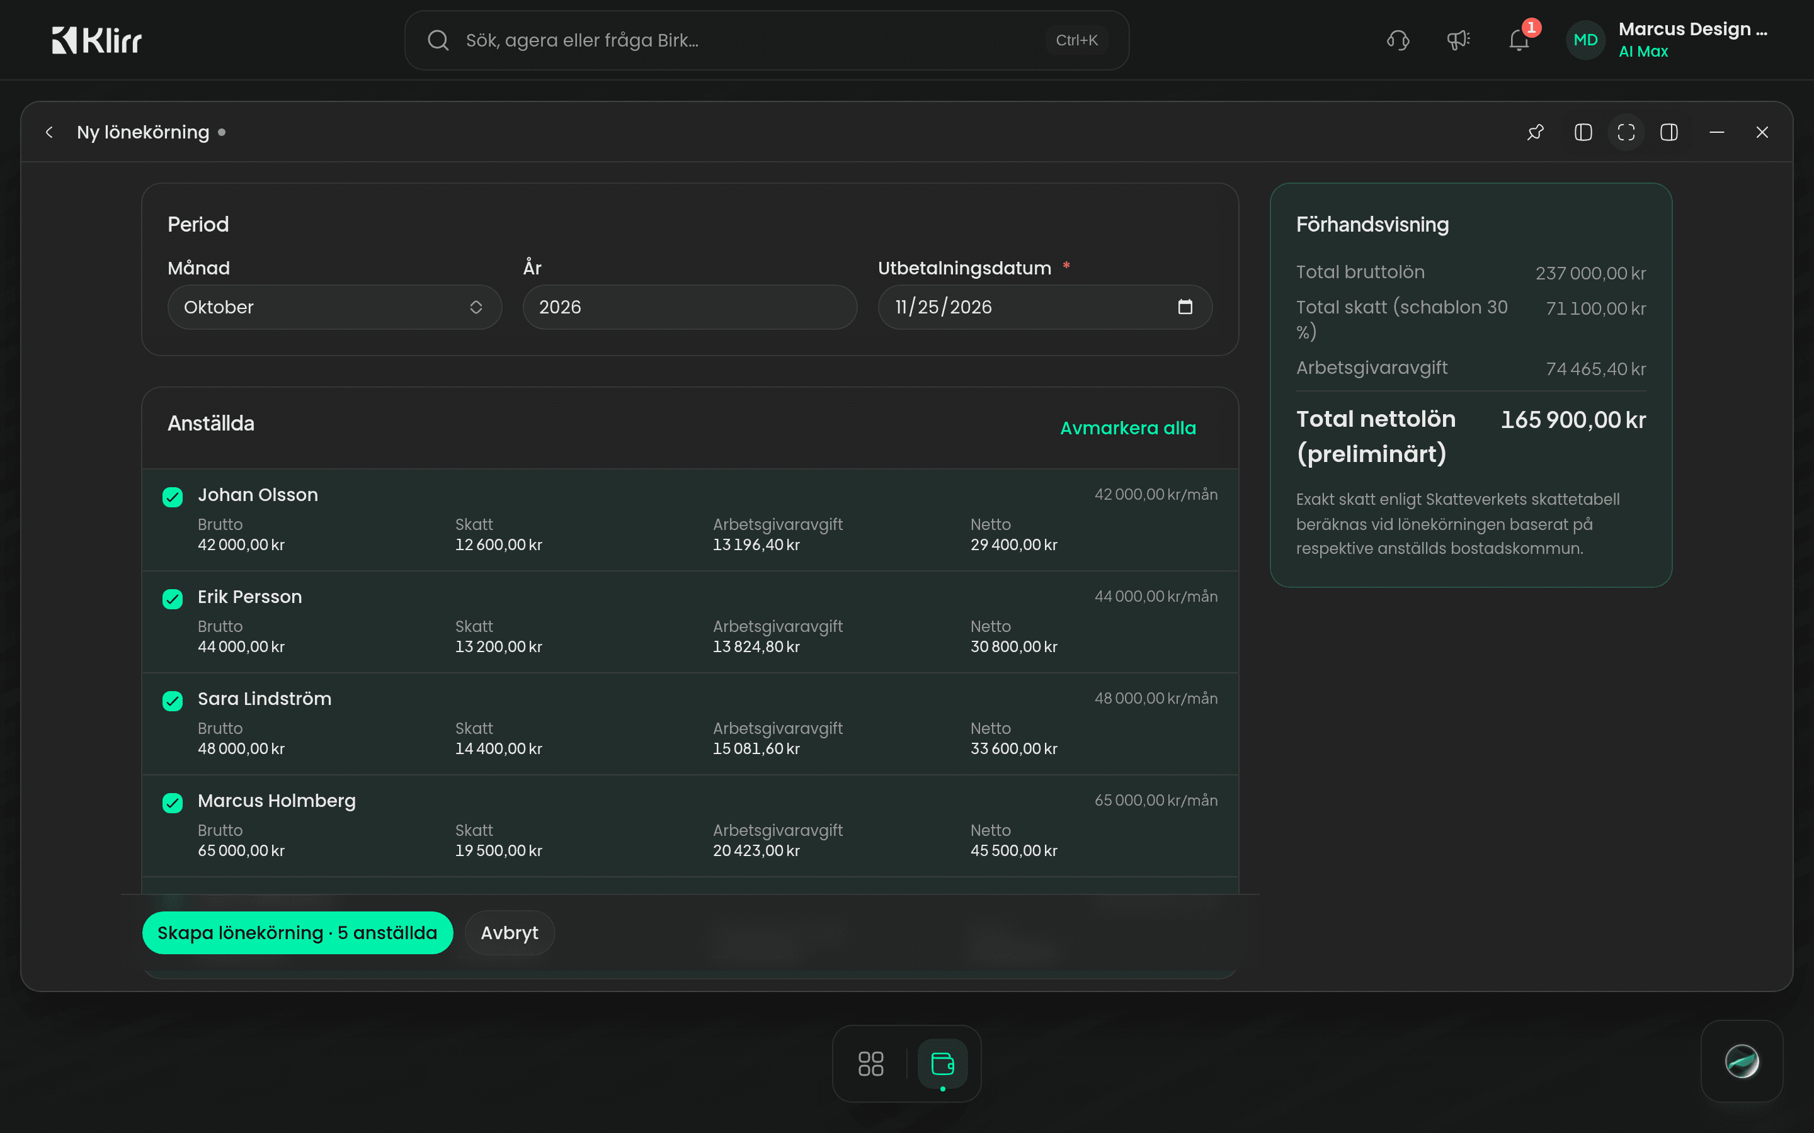Focus the Sök, agera eller fråga Birk search
The height and width of the screenshot is (1133, 1814).
pos(767,40)
